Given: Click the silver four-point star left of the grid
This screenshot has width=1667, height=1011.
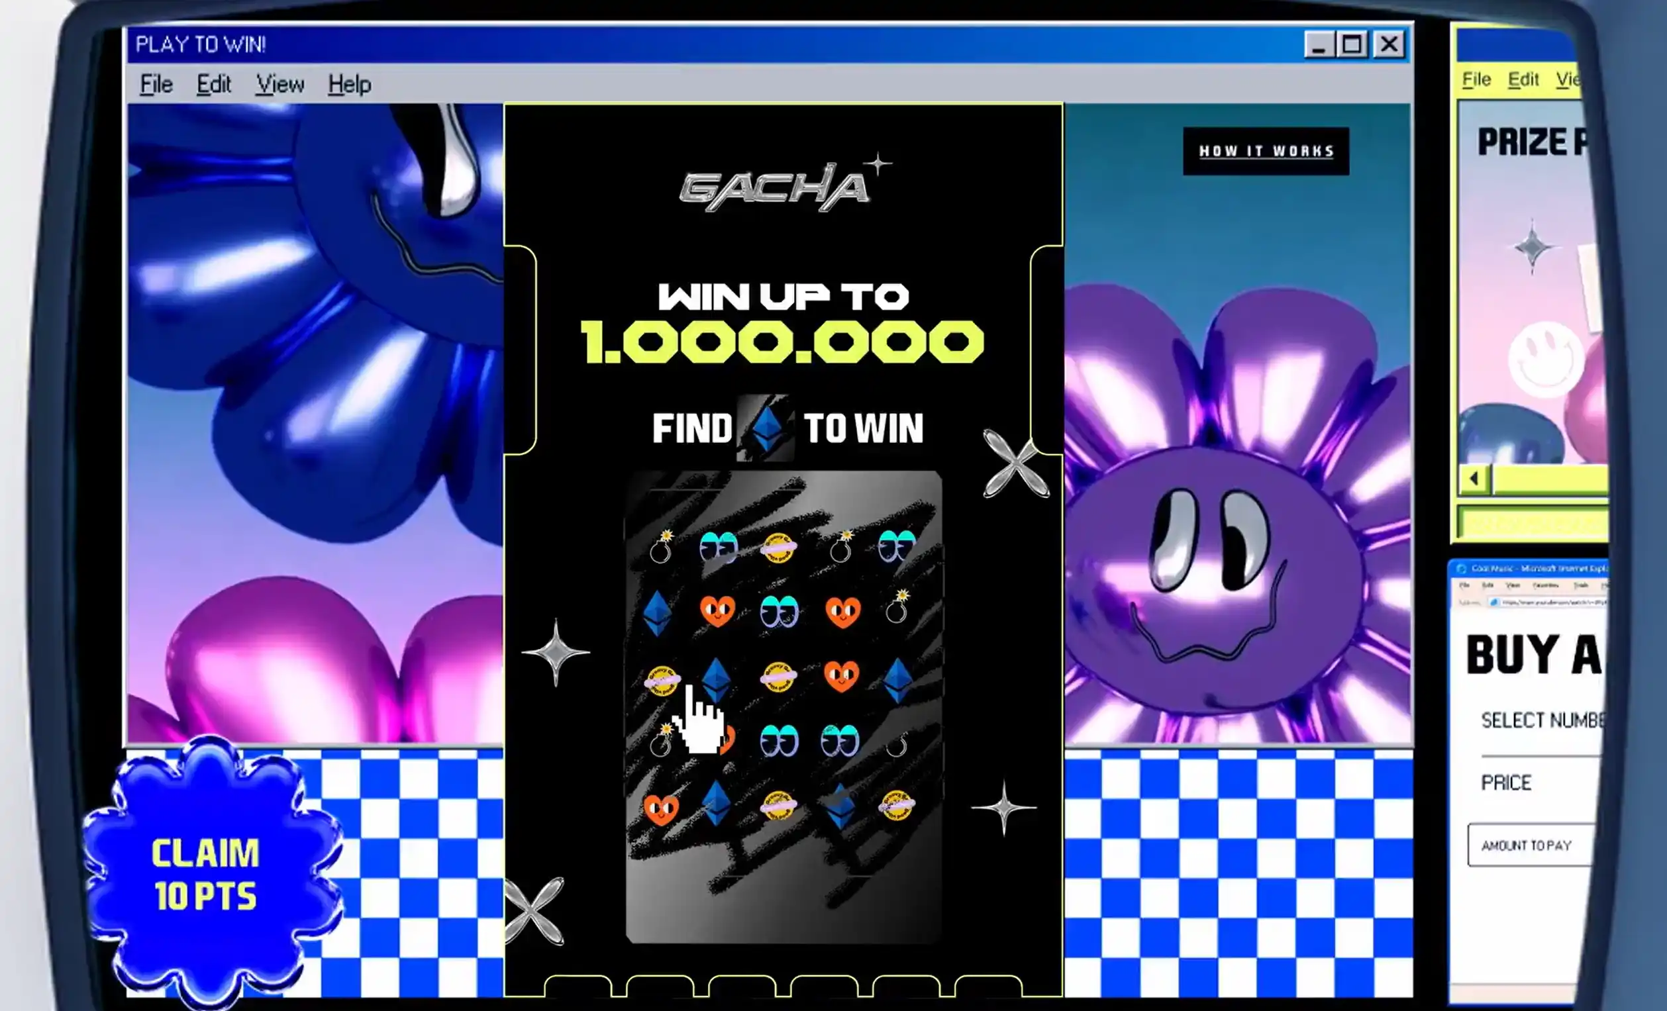Looking at the screenshot, I should point(556,652).
